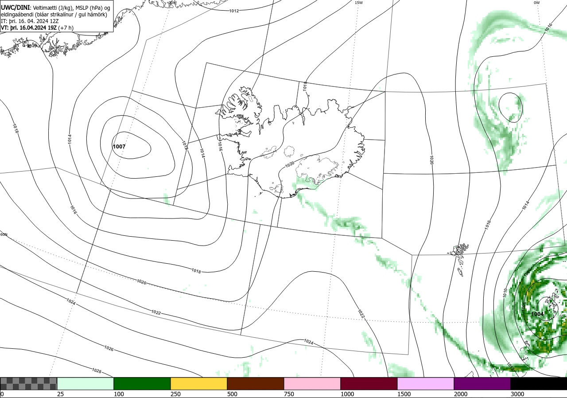Image resolution: width=567 pixels, height=398 pixels.
Task: Choose the lavender 1500–2000 legend swatch
Action: [426, 383]
